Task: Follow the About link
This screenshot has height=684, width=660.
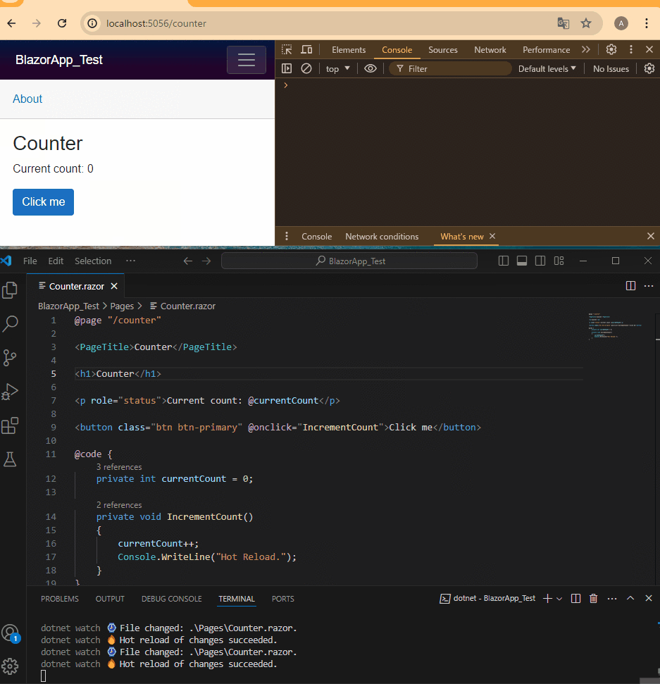Action: click(x=27, y=99)
